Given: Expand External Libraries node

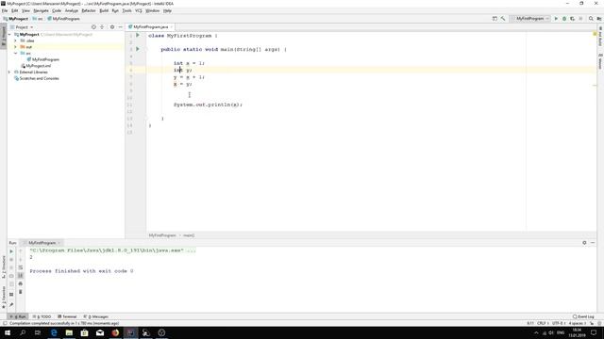Looking at the screenshot, I should click(x=9, y=72).
